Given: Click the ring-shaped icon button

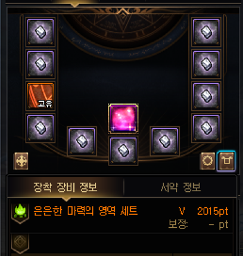Looking at the screenshot, I should tap(207, 161).
